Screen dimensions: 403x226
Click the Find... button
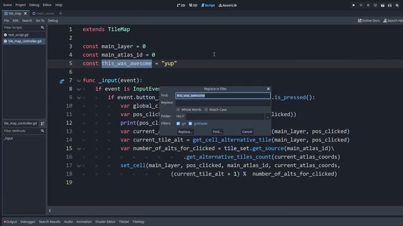tap(217, 132)
